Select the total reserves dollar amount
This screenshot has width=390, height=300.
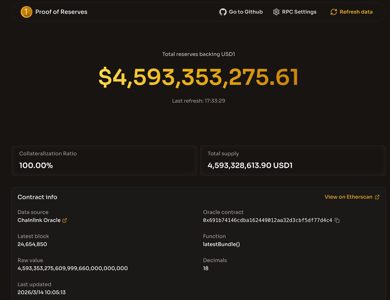[x=198, y=77]
